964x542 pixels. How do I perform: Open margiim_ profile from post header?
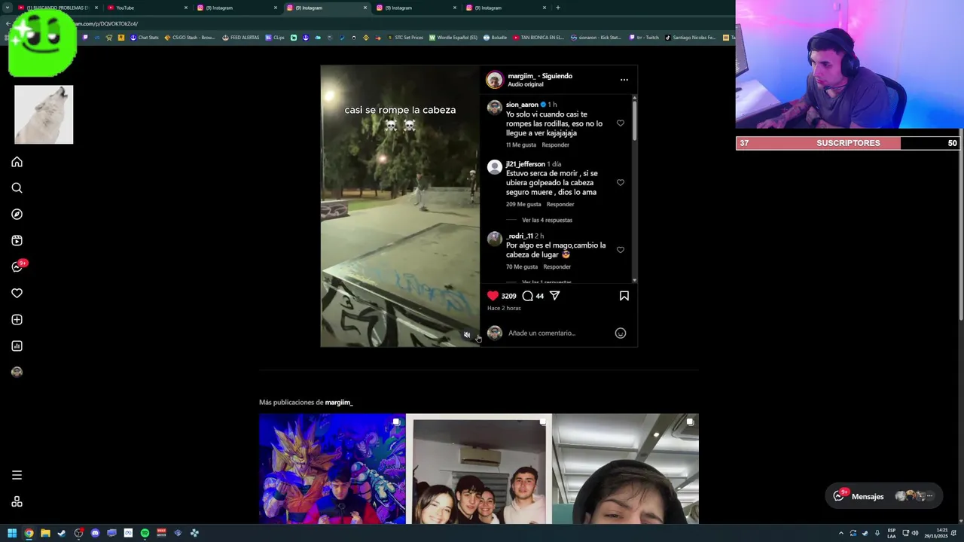tap(520, 75)
